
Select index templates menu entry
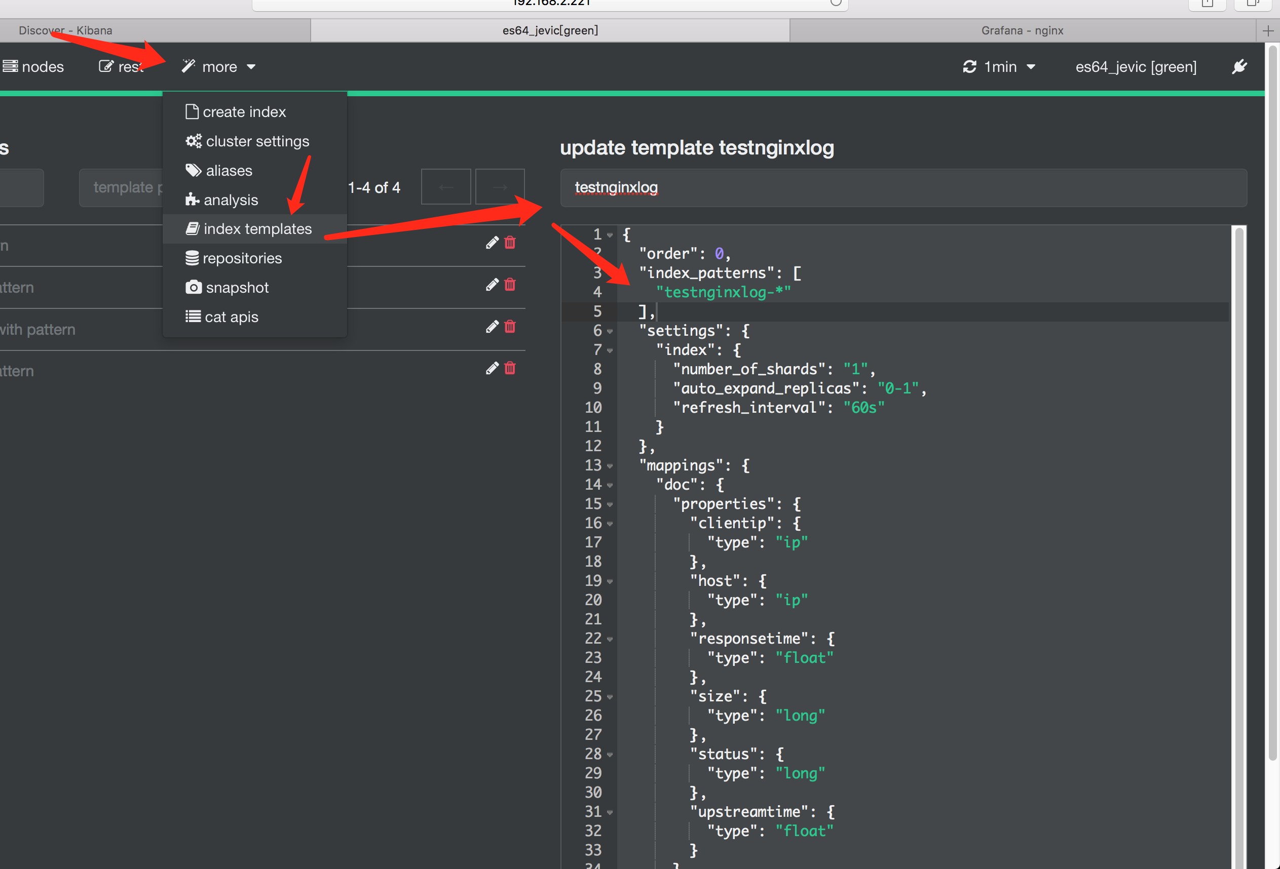point(249,229)
